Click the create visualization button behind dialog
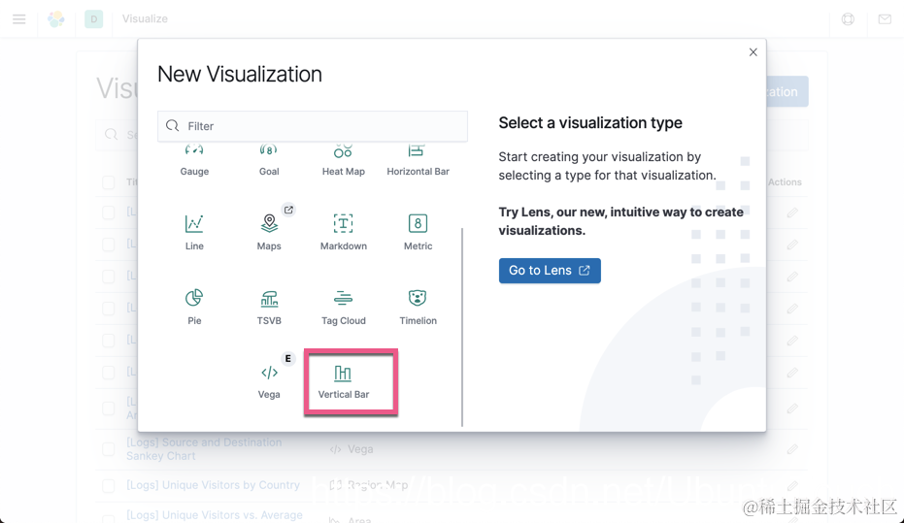The width and height of the screenshot is (904, 523). (787, 91)
